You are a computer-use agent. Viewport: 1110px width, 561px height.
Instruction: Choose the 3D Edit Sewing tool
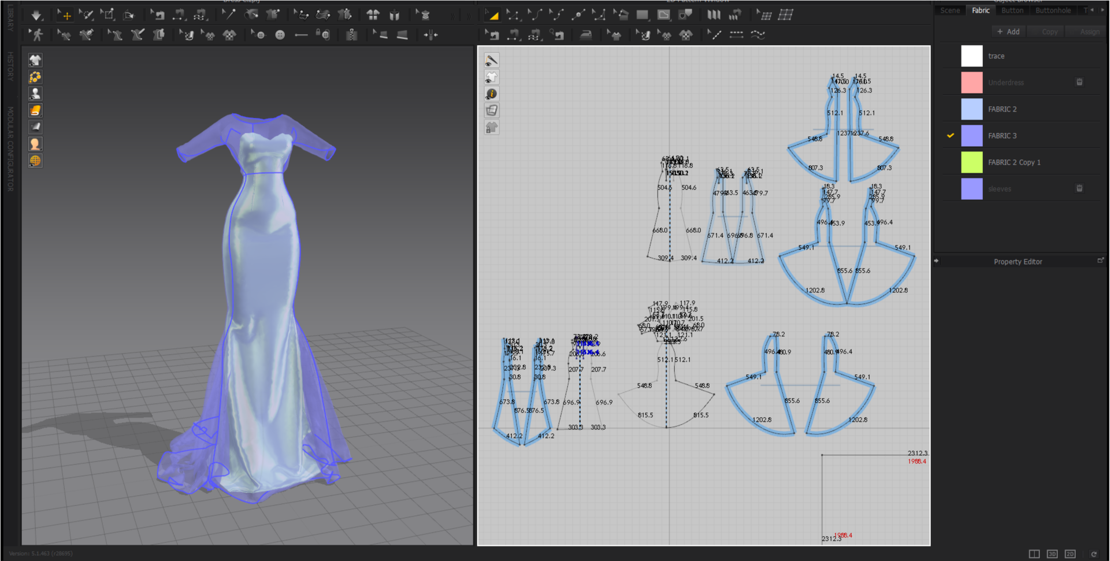[x=158, y=16]
